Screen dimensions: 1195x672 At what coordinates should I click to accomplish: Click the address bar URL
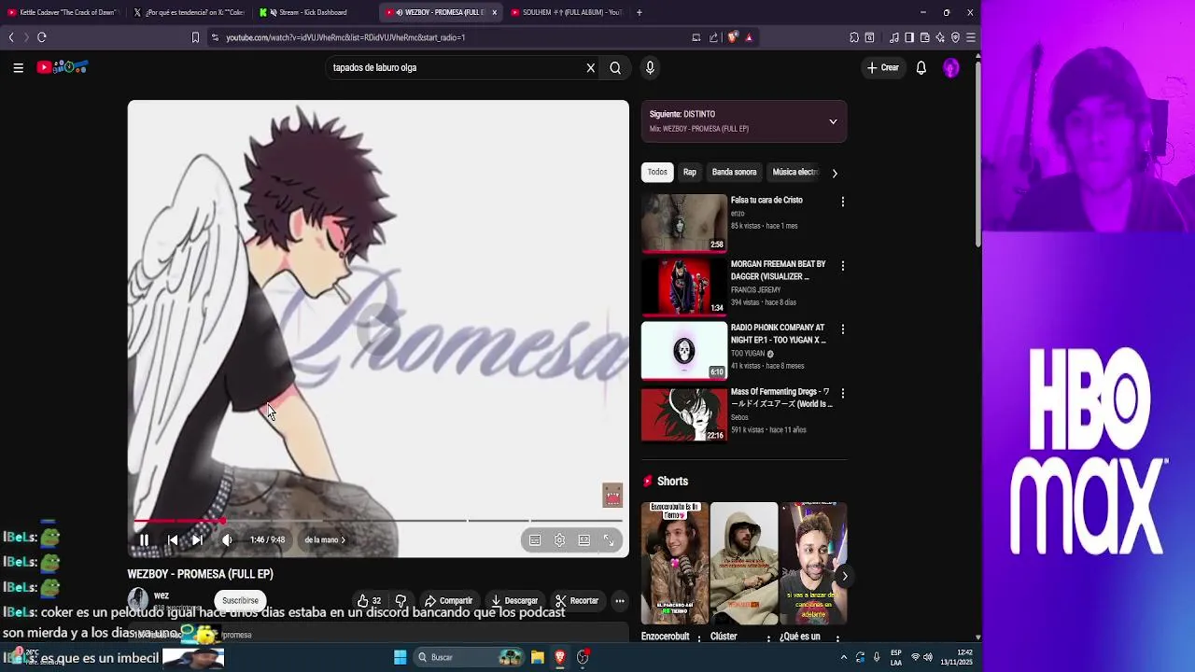pyautogui.click(x=345, y=37)
